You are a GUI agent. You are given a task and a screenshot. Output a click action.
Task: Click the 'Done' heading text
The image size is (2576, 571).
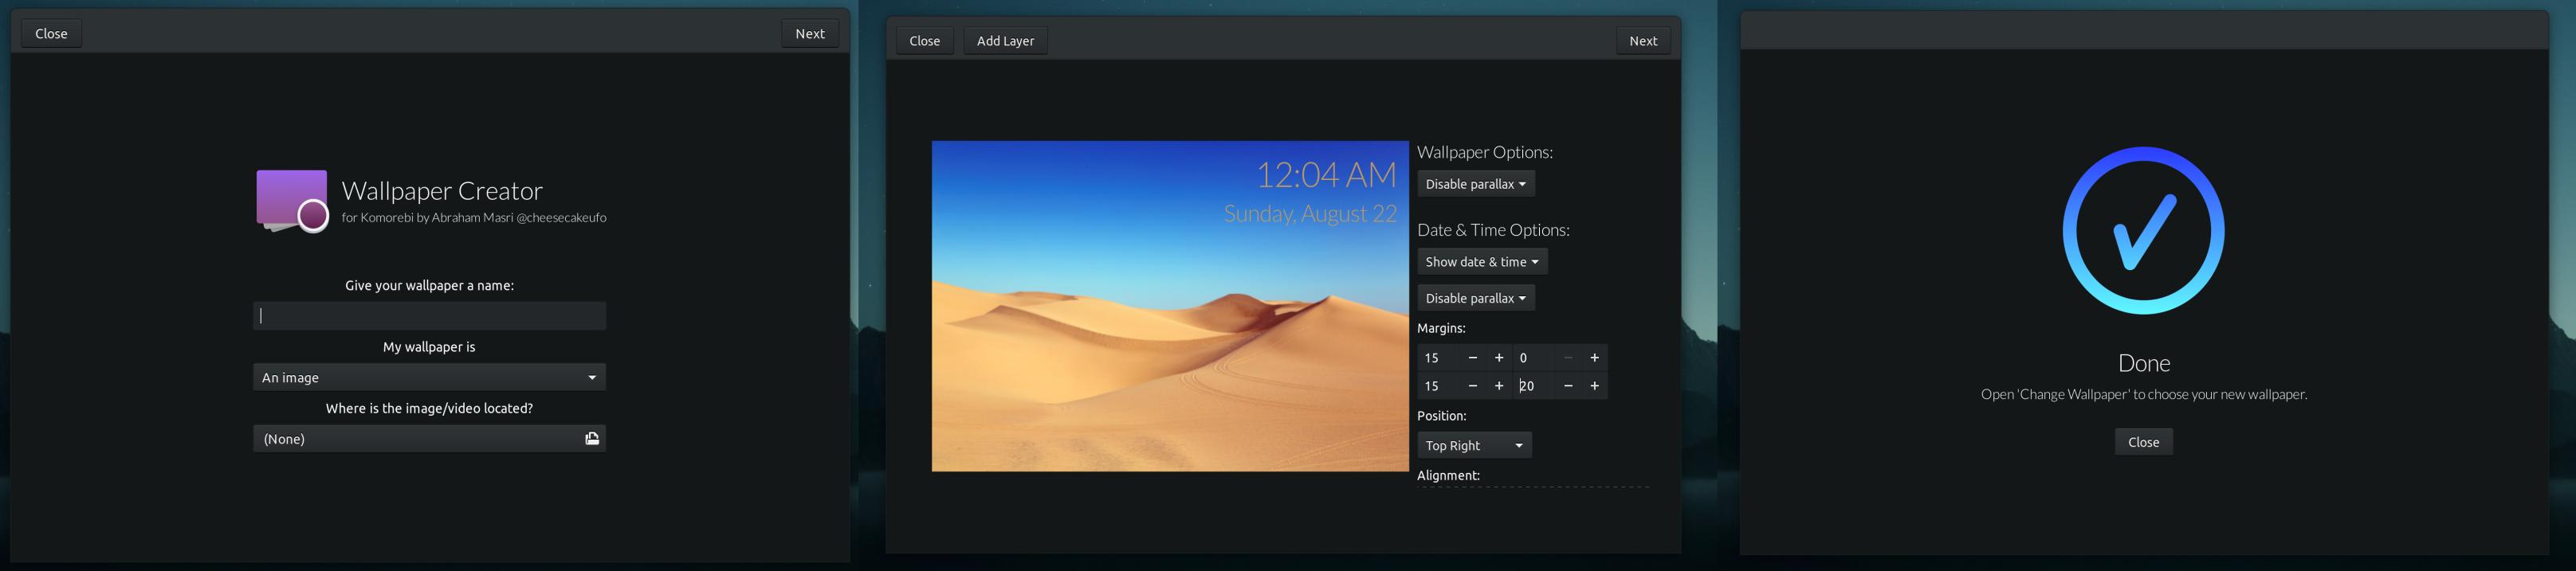[2143, 363]
